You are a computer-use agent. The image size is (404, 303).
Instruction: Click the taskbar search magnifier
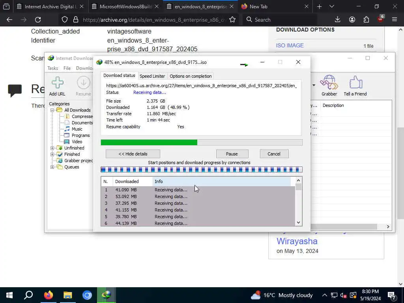[28, 295]
